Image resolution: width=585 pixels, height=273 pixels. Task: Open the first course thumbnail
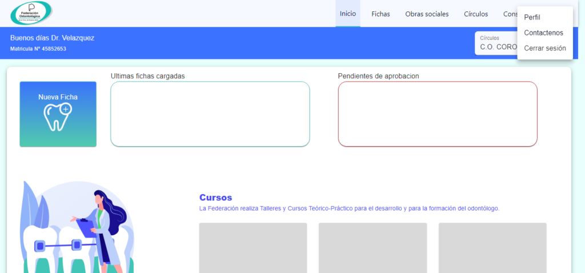[x=253, y=247]
